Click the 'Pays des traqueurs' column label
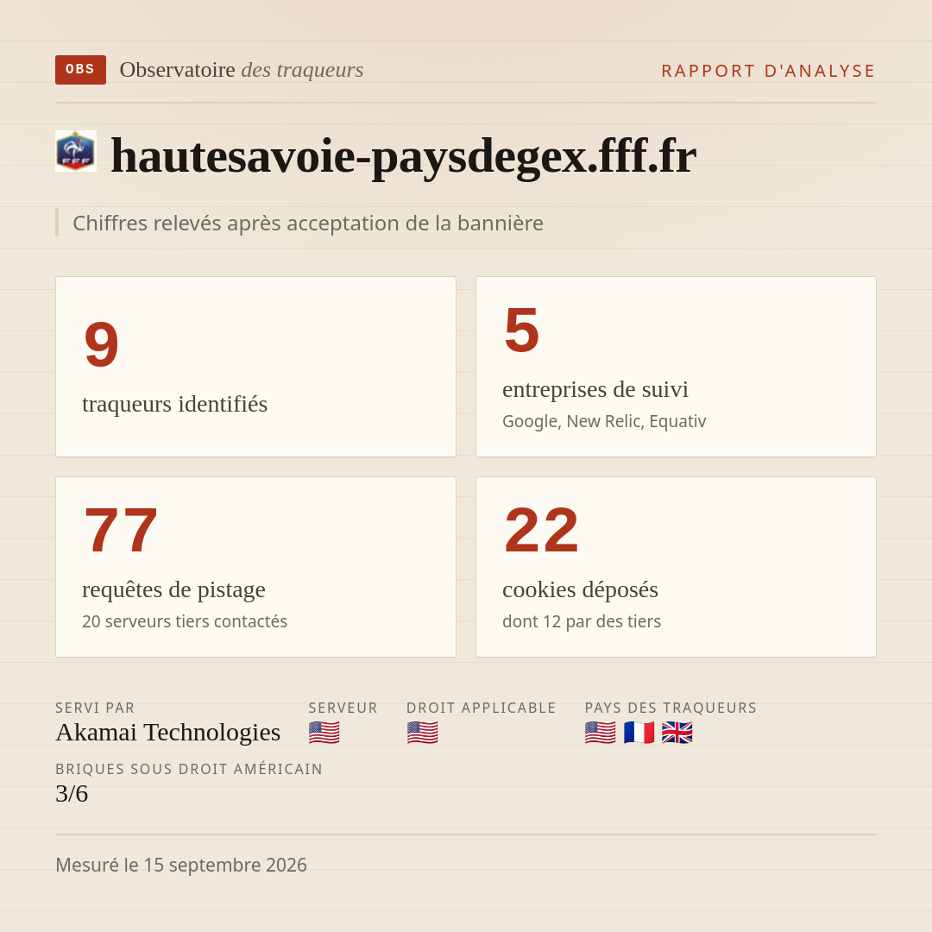The height and width of the screenshot is (932, 932). 671,708
